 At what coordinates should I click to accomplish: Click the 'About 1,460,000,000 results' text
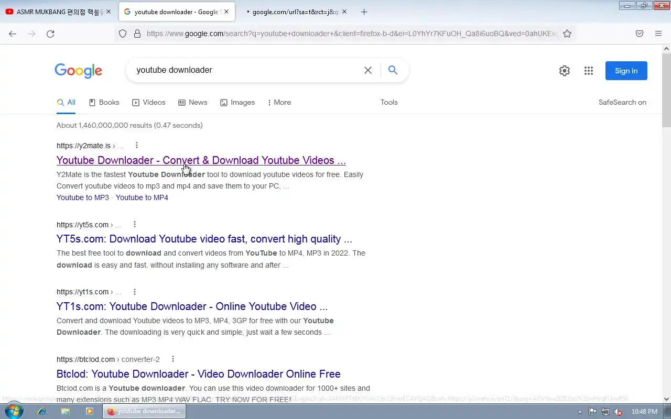pos(129,125)
